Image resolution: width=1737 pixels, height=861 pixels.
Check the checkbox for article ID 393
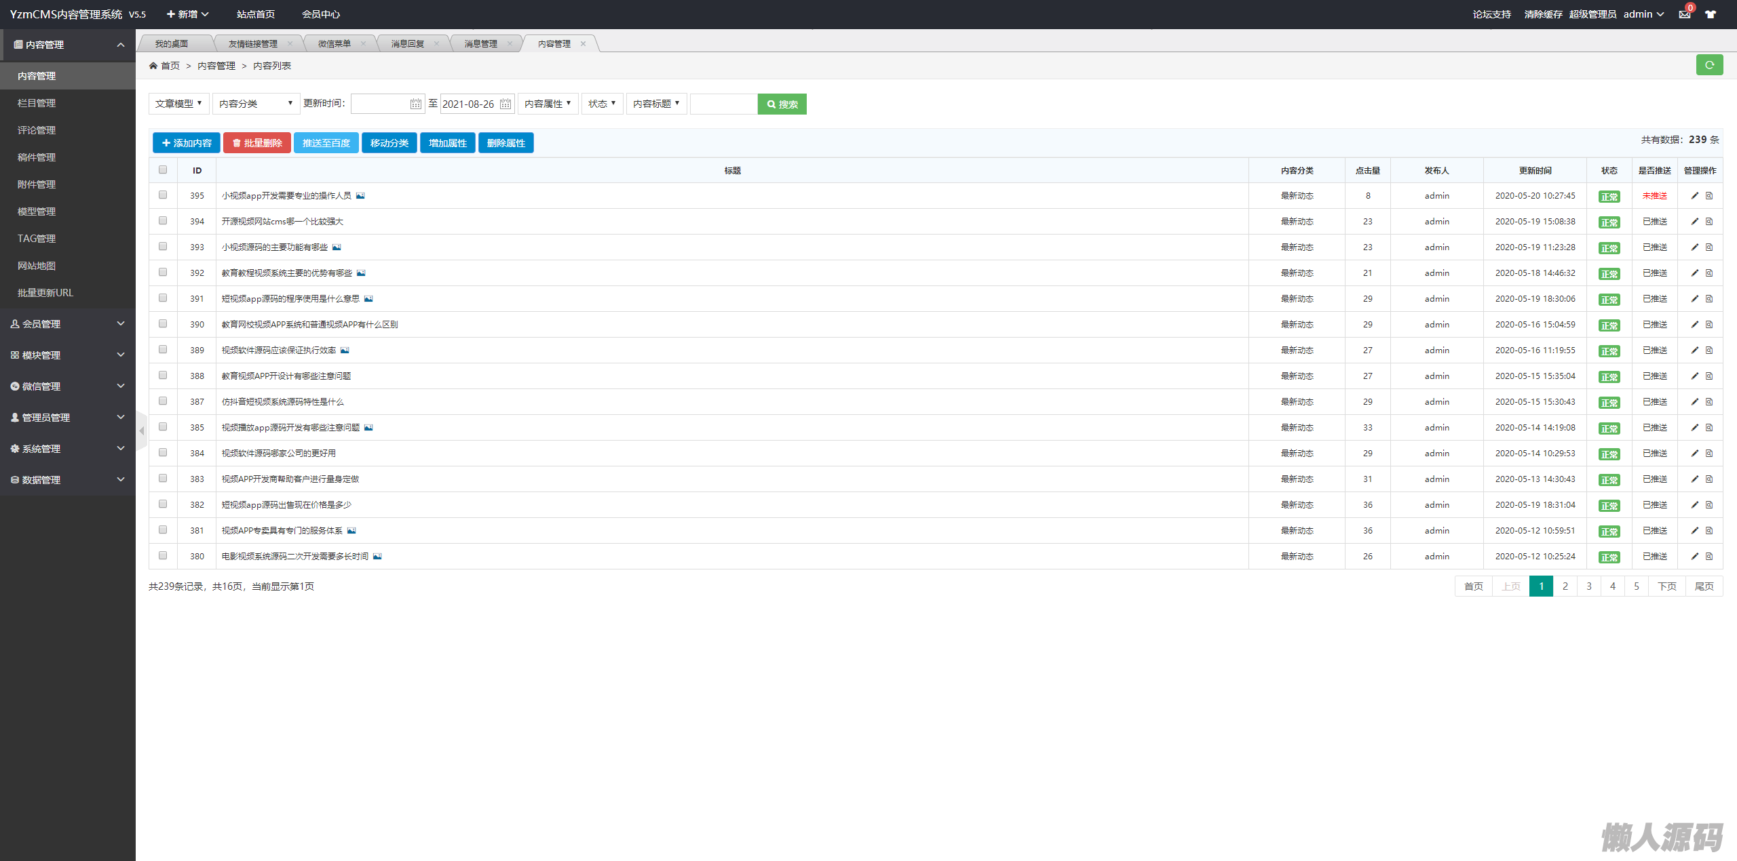tap(163, 247)
